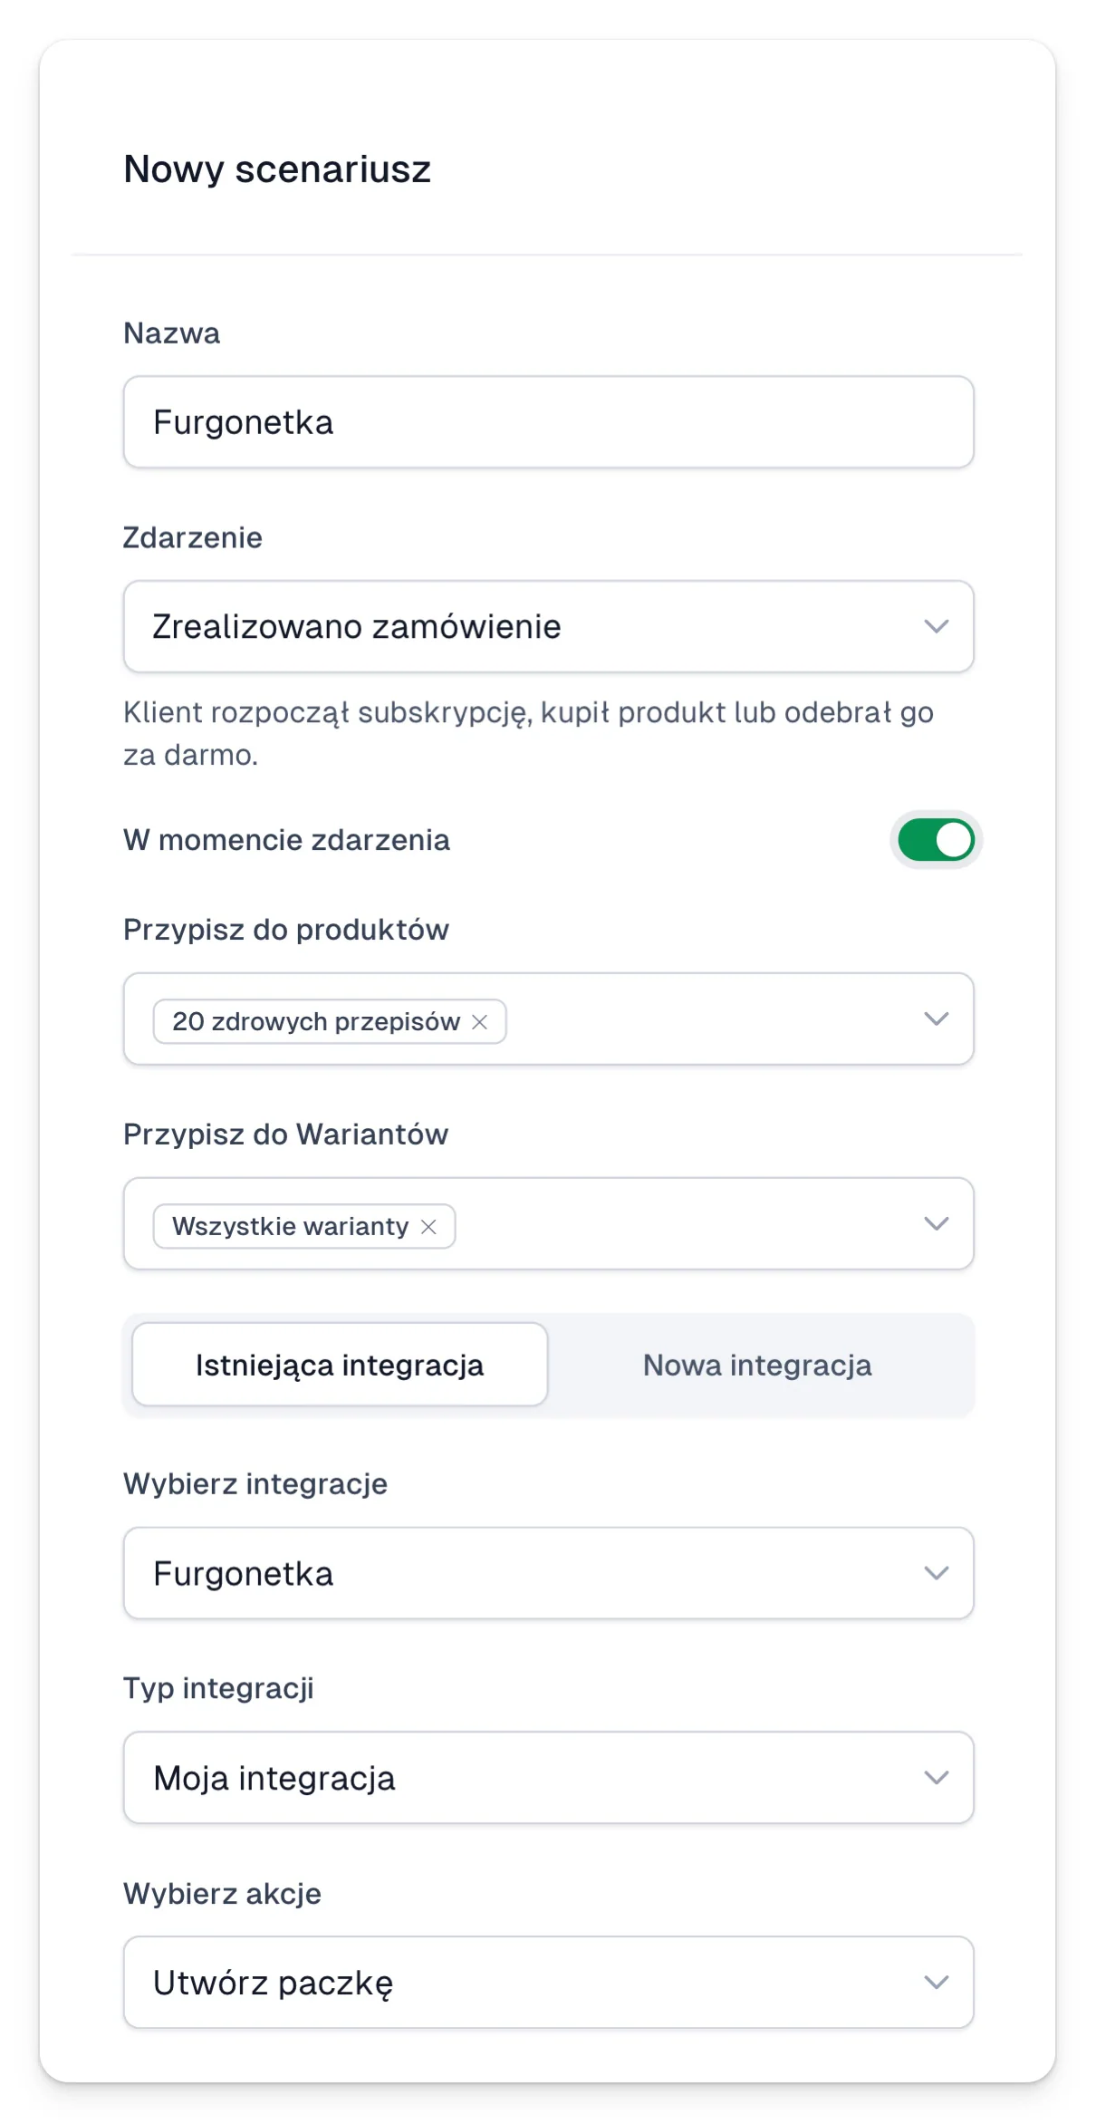Open the 'Zrealizowano zamówienie' event dropdown
This screenshot has height=2124, width=1096.
[549, 626]
